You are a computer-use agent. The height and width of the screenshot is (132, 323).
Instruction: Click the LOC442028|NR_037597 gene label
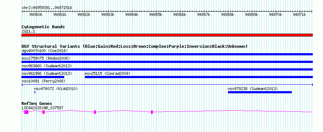(42, 108)
